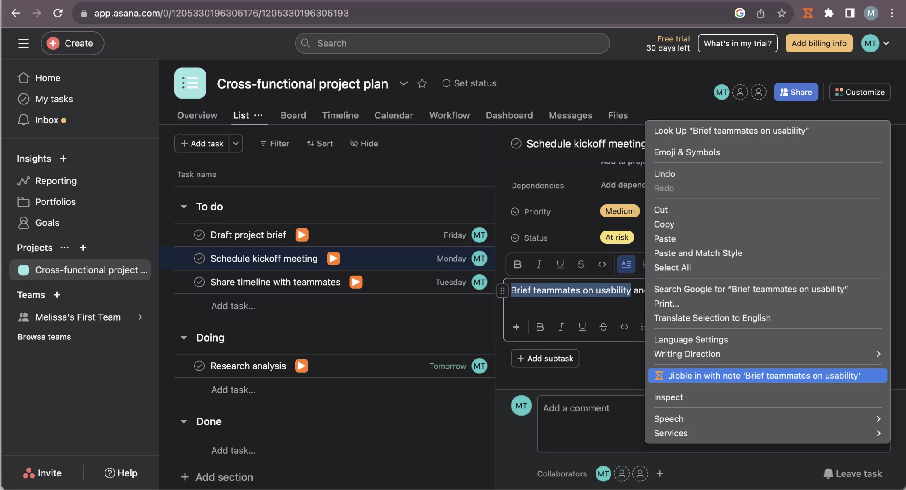Open Priority Medium dropdown
The height and width of the screenshot is (490, 906).
(x=620, y=211)
